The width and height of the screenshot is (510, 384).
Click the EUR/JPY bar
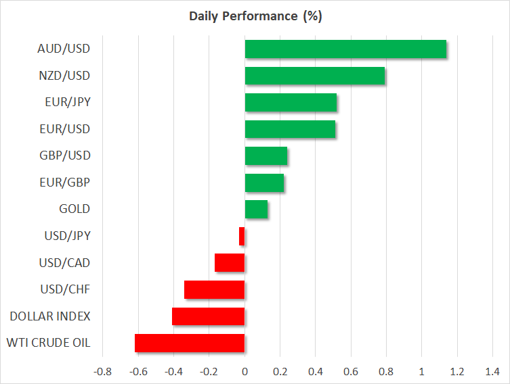point(291,103)
